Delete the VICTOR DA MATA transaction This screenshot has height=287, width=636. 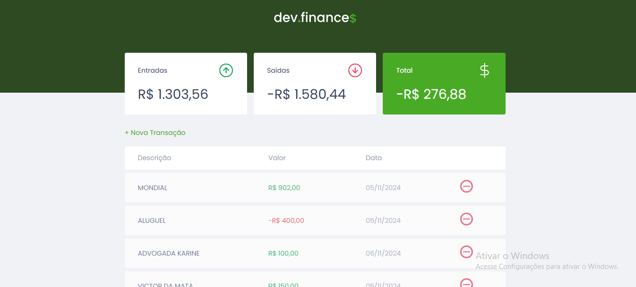467,284
